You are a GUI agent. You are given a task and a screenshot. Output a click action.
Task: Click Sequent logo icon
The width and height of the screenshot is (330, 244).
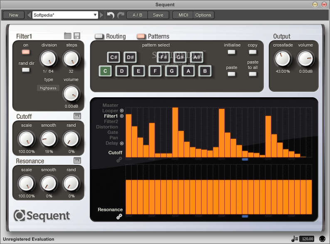point(20,215)
